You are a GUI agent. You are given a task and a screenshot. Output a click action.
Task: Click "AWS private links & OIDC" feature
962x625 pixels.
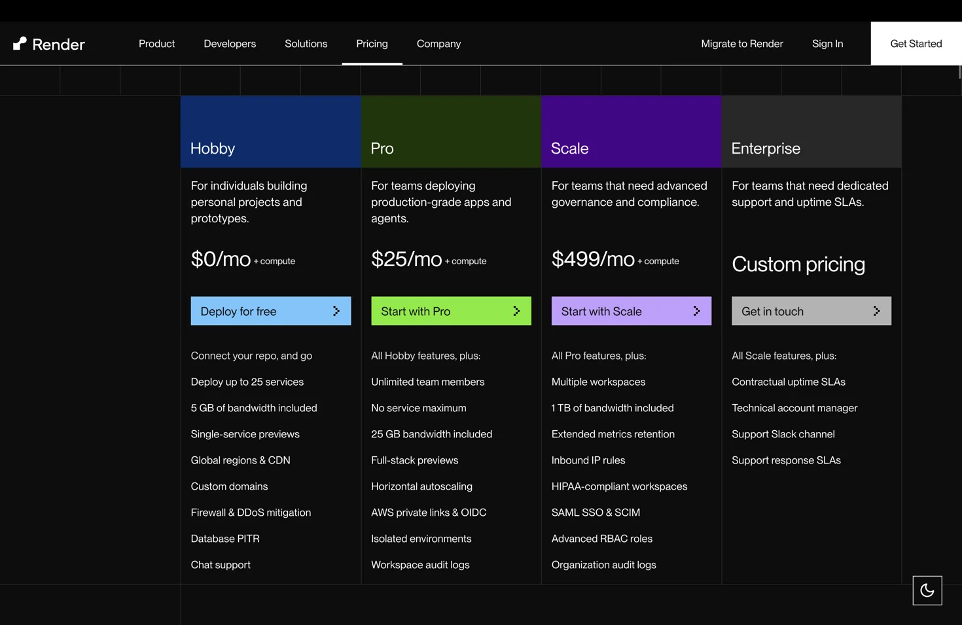pos(429,513)
